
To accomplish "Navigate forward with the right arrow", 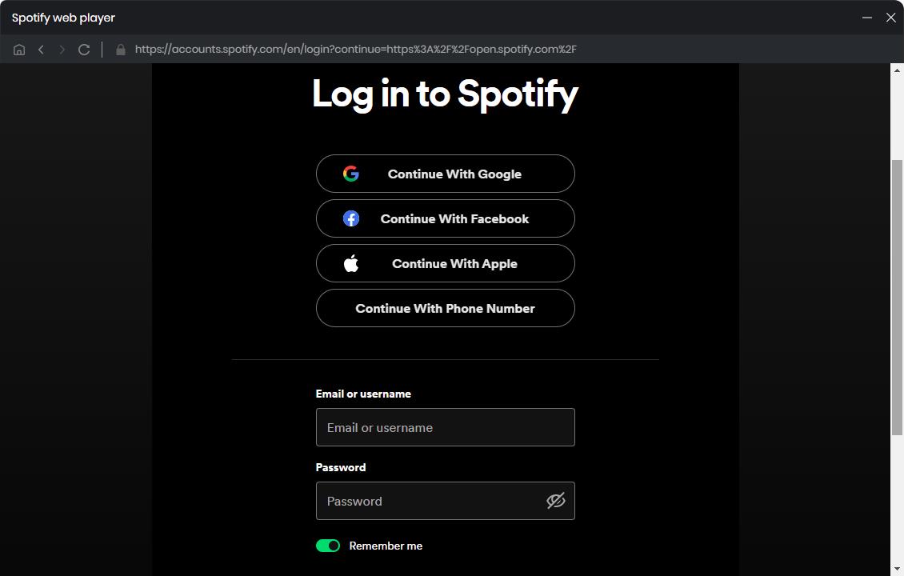I will click(x=62, y=50).
